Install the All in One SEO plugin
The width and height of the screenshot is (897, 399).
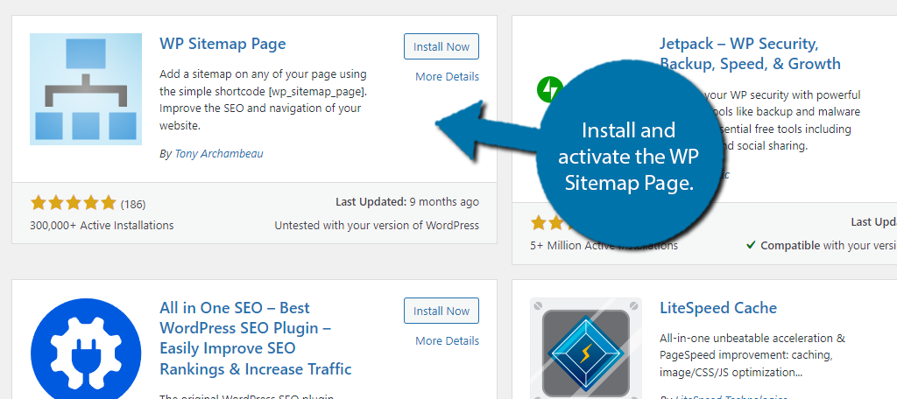441,311
